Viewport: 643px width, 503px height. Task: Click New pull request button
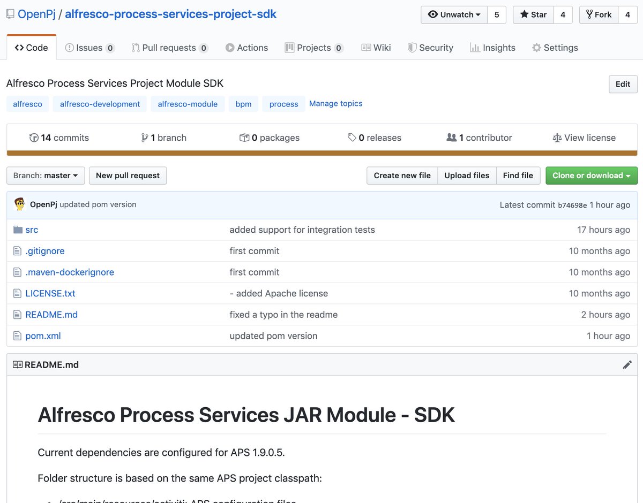pyautogui.click(x=128, y=176)
